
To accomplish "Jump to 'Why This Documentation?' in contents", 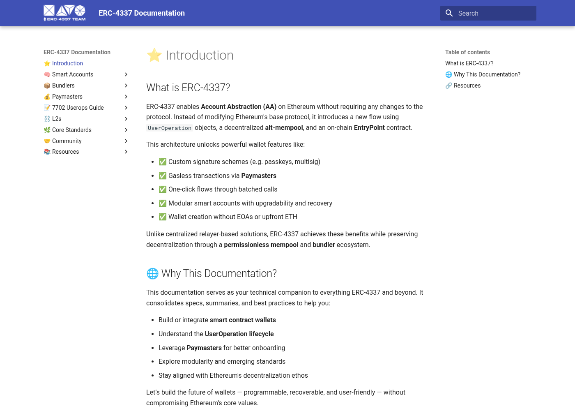I will (x=483, y=74).
